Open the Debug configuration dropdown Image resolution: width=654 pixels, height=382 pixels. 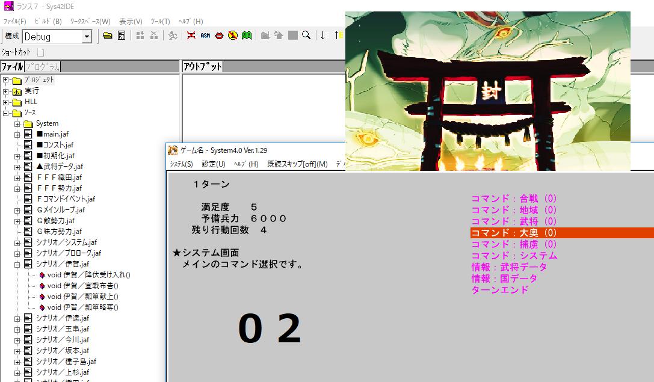coord(87,37)
